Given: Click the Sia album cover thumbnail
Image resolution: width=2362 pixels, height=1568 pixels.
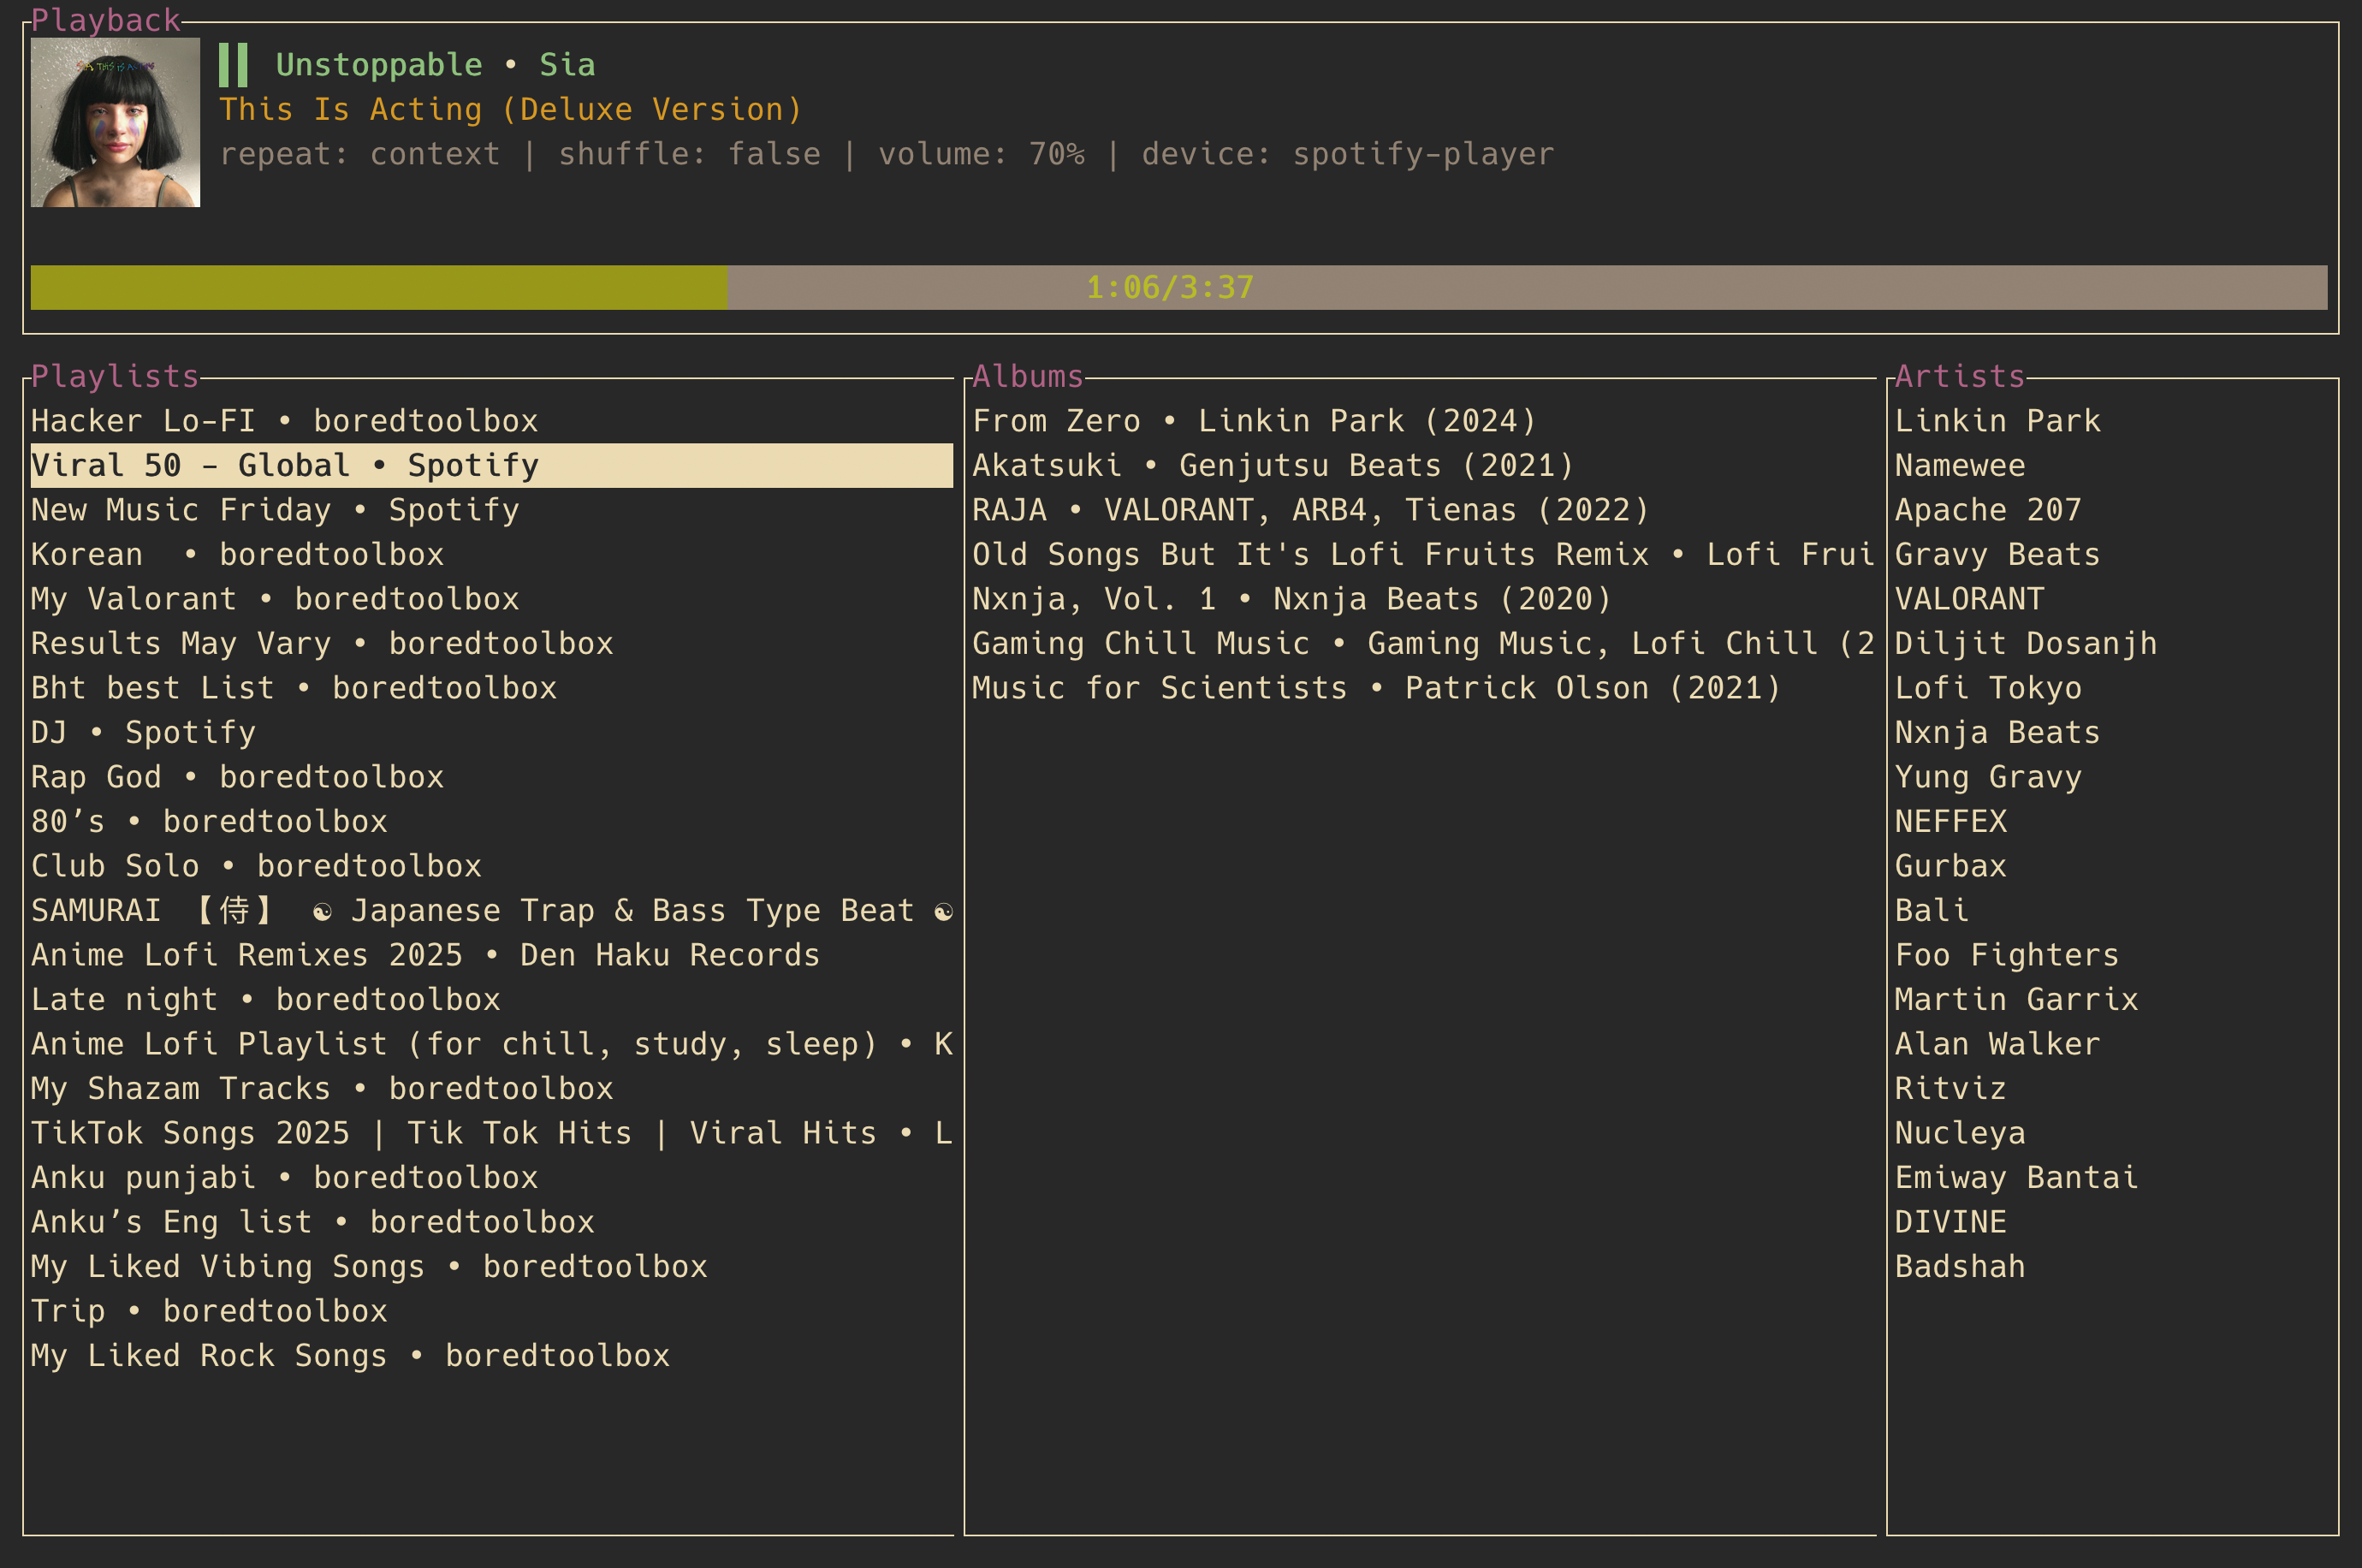Looking at the screenshot, I should click(x=115, y=122).
